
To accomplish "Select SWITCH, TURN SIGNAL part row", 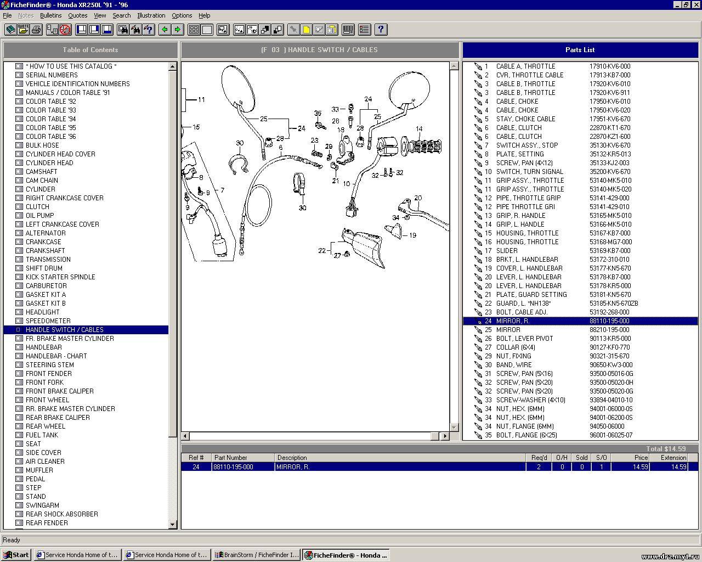I will pos(580,172).
